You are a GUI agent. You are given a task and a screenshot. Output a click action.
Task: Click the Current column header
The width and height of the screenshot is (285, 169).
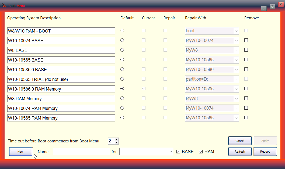(148, 18)
